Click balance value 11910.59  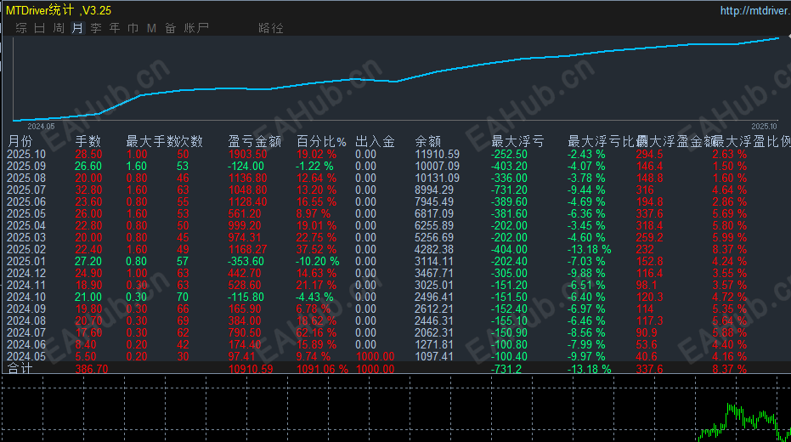[438, 155]
